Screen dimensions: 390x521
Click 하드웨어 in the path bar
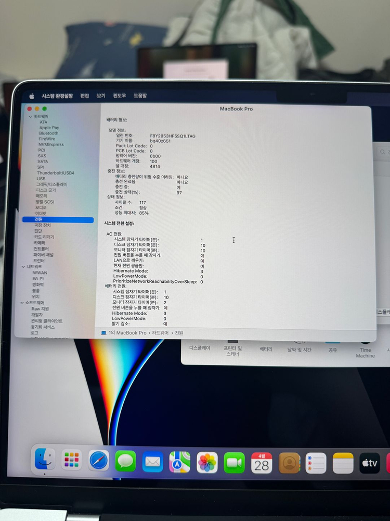coord(160,332)
